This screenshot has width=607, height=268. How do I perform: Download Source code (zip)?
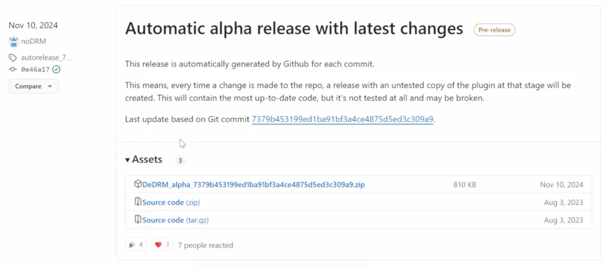171,202
